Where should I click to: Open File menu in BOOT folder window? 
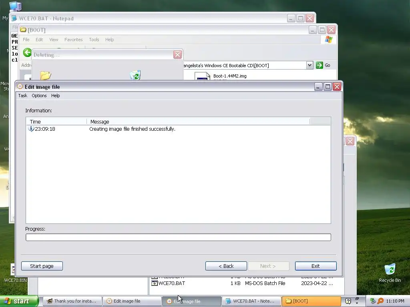[x=26, y=40]
